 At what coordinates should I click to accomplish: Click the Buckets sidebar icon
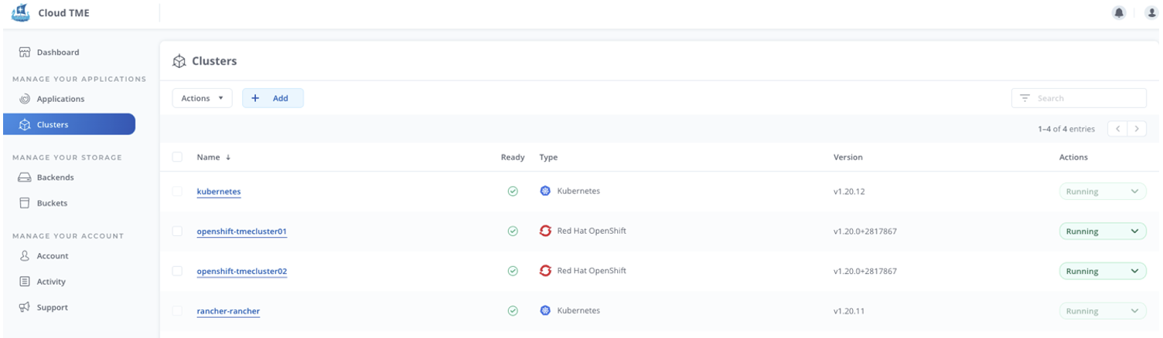[24, 203]
